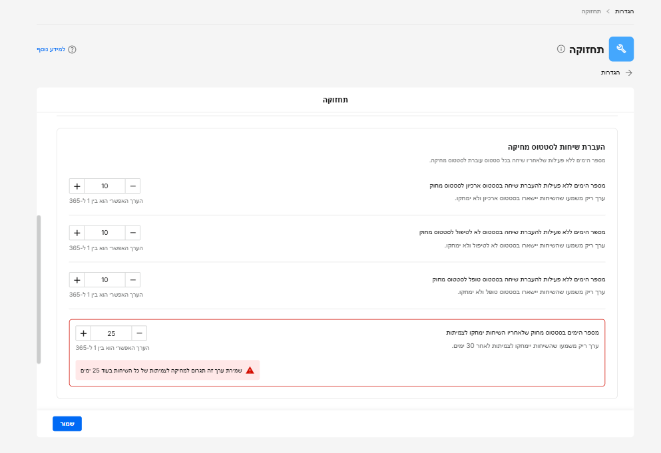Click the ארכיון status days input field
This screenshot has height=453, width=661.
pyautogui.click(x=105, y=186)
